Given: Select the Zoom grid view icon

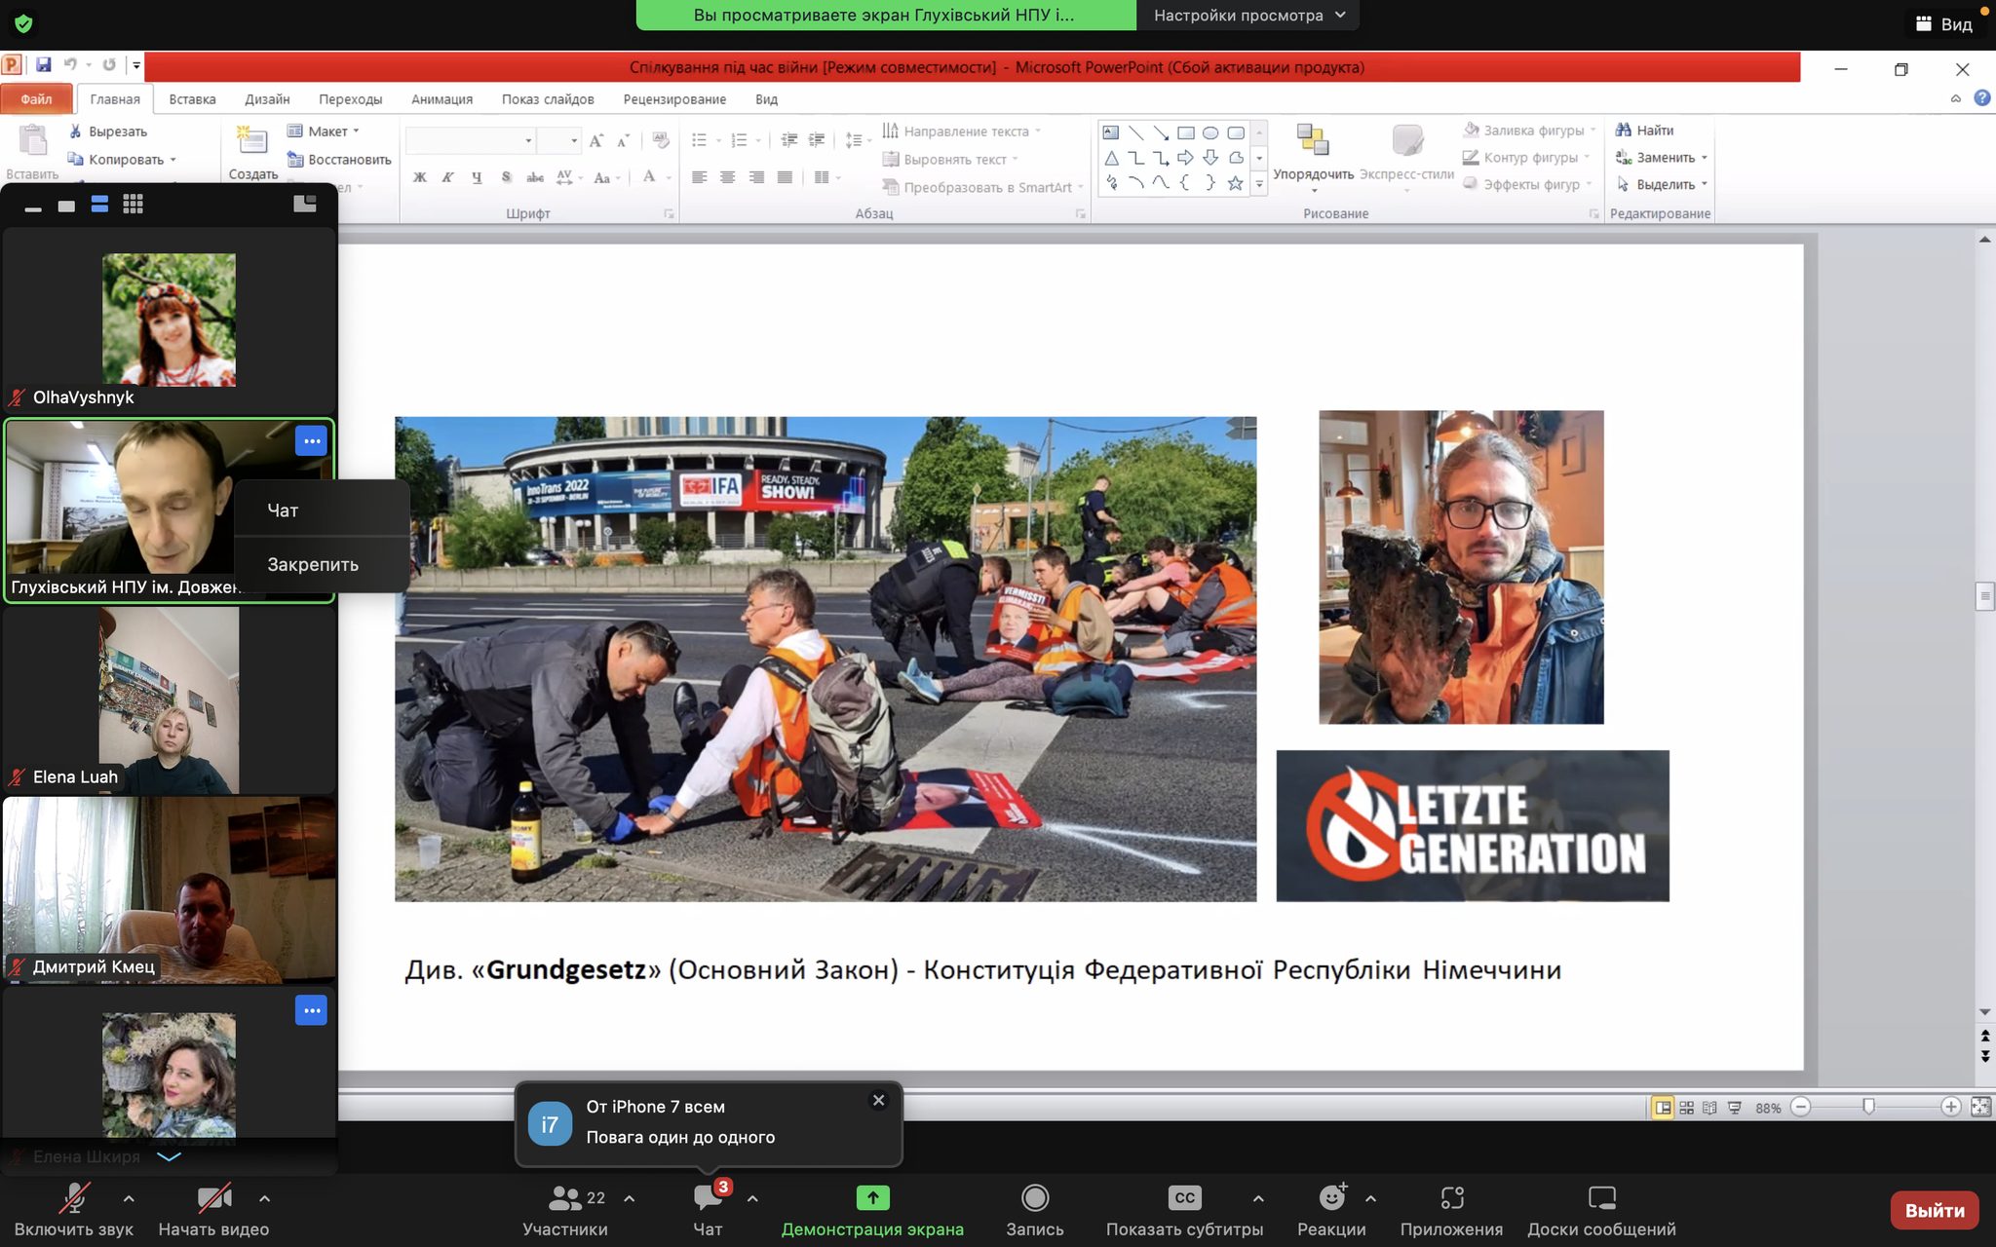Looking at the screenshot, I should click(x=133, y=205).
